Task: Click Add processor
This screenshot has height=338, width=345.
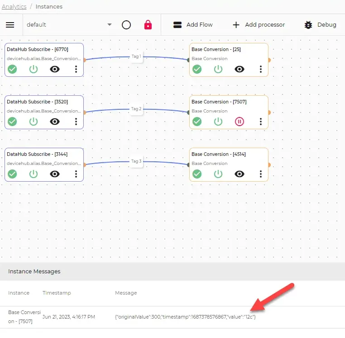Action: [x=259, y=24]
